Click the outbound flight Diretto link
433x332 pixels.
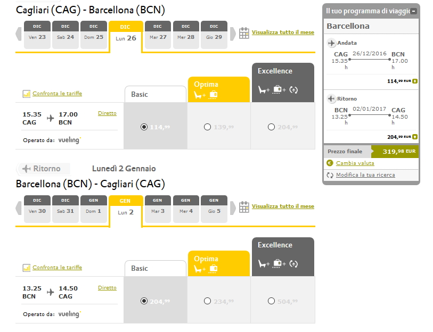coord(107,113)
